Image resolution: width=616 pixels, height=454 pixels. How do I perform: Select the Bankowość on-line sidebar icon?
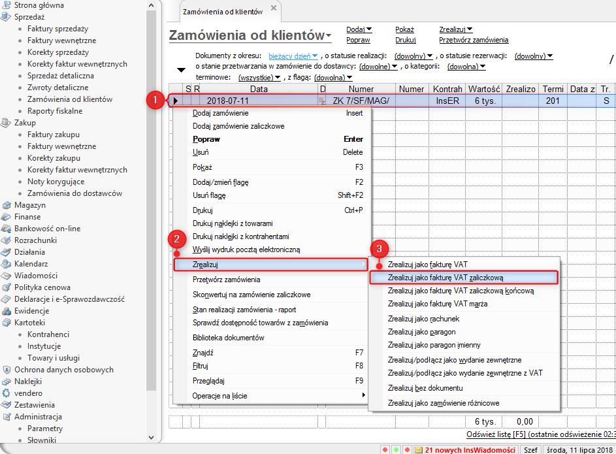click(7, 229)
